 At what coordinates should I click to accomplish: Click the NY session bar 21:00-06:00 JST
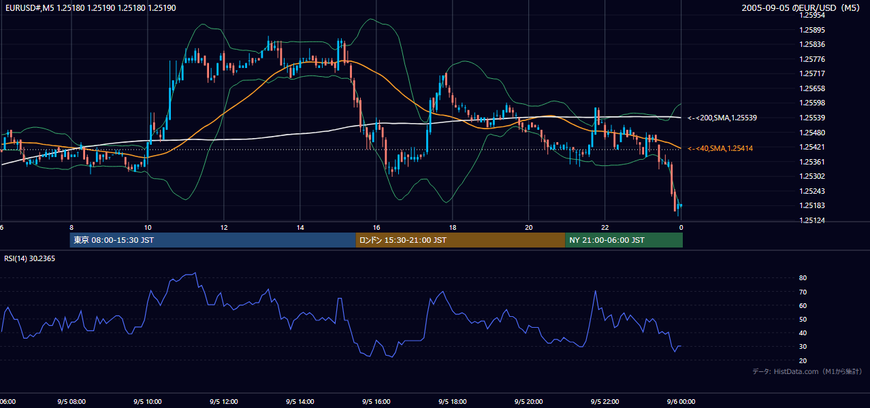coord(624,240)
